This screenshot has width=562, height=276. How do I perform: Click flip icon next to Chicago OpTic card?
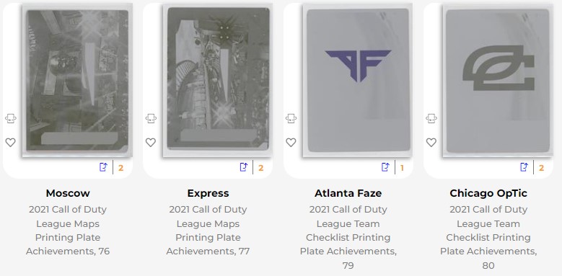point(431,118)
